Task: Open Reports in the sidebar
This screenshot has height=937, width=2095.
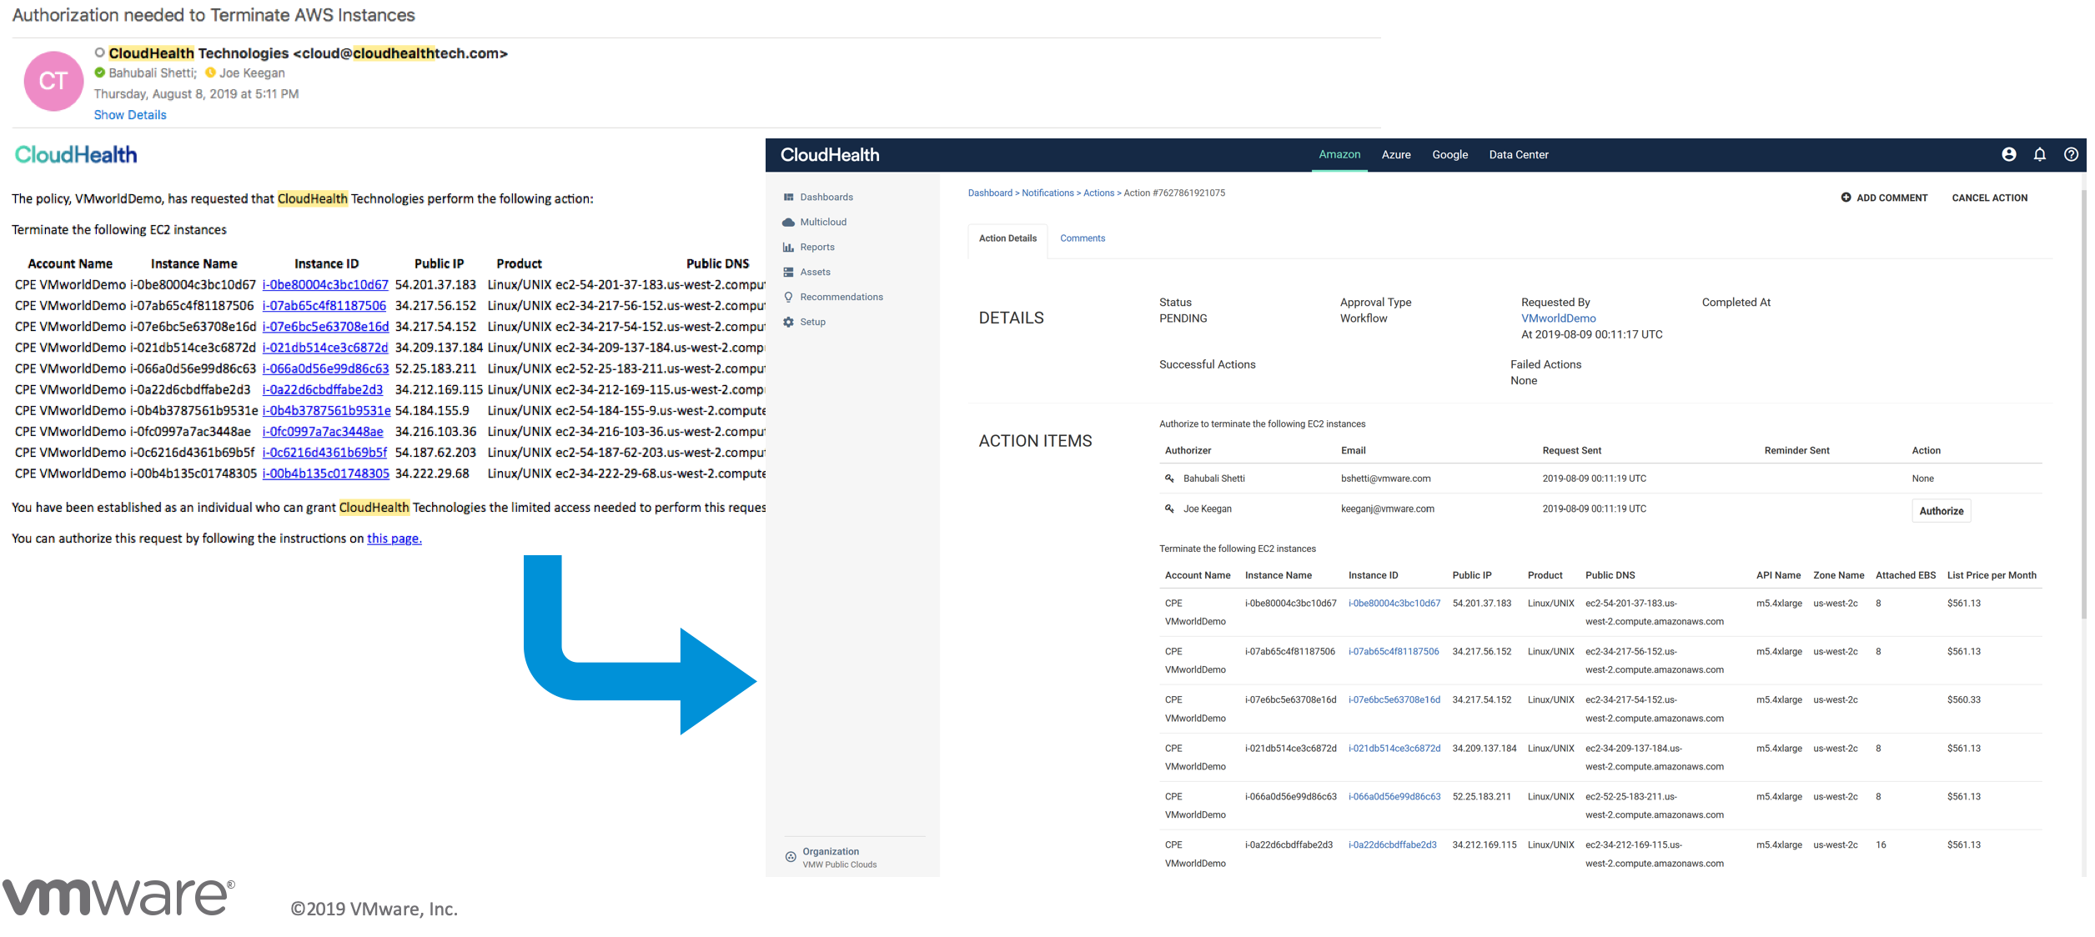Action: (x=817, y=248)
